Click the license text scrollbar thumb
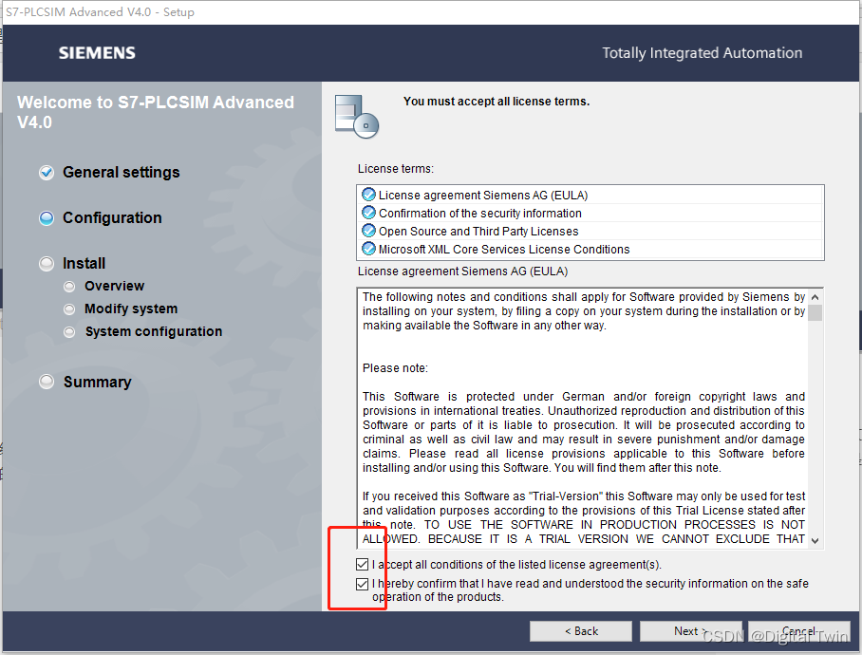Image resolution: width=862 pixels, height=655 pixels. coord(815,312)
